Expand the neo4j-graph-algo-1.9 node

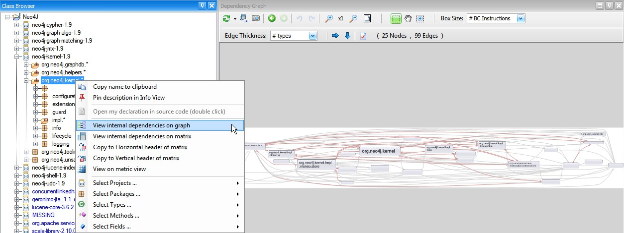tap(17, 33)
